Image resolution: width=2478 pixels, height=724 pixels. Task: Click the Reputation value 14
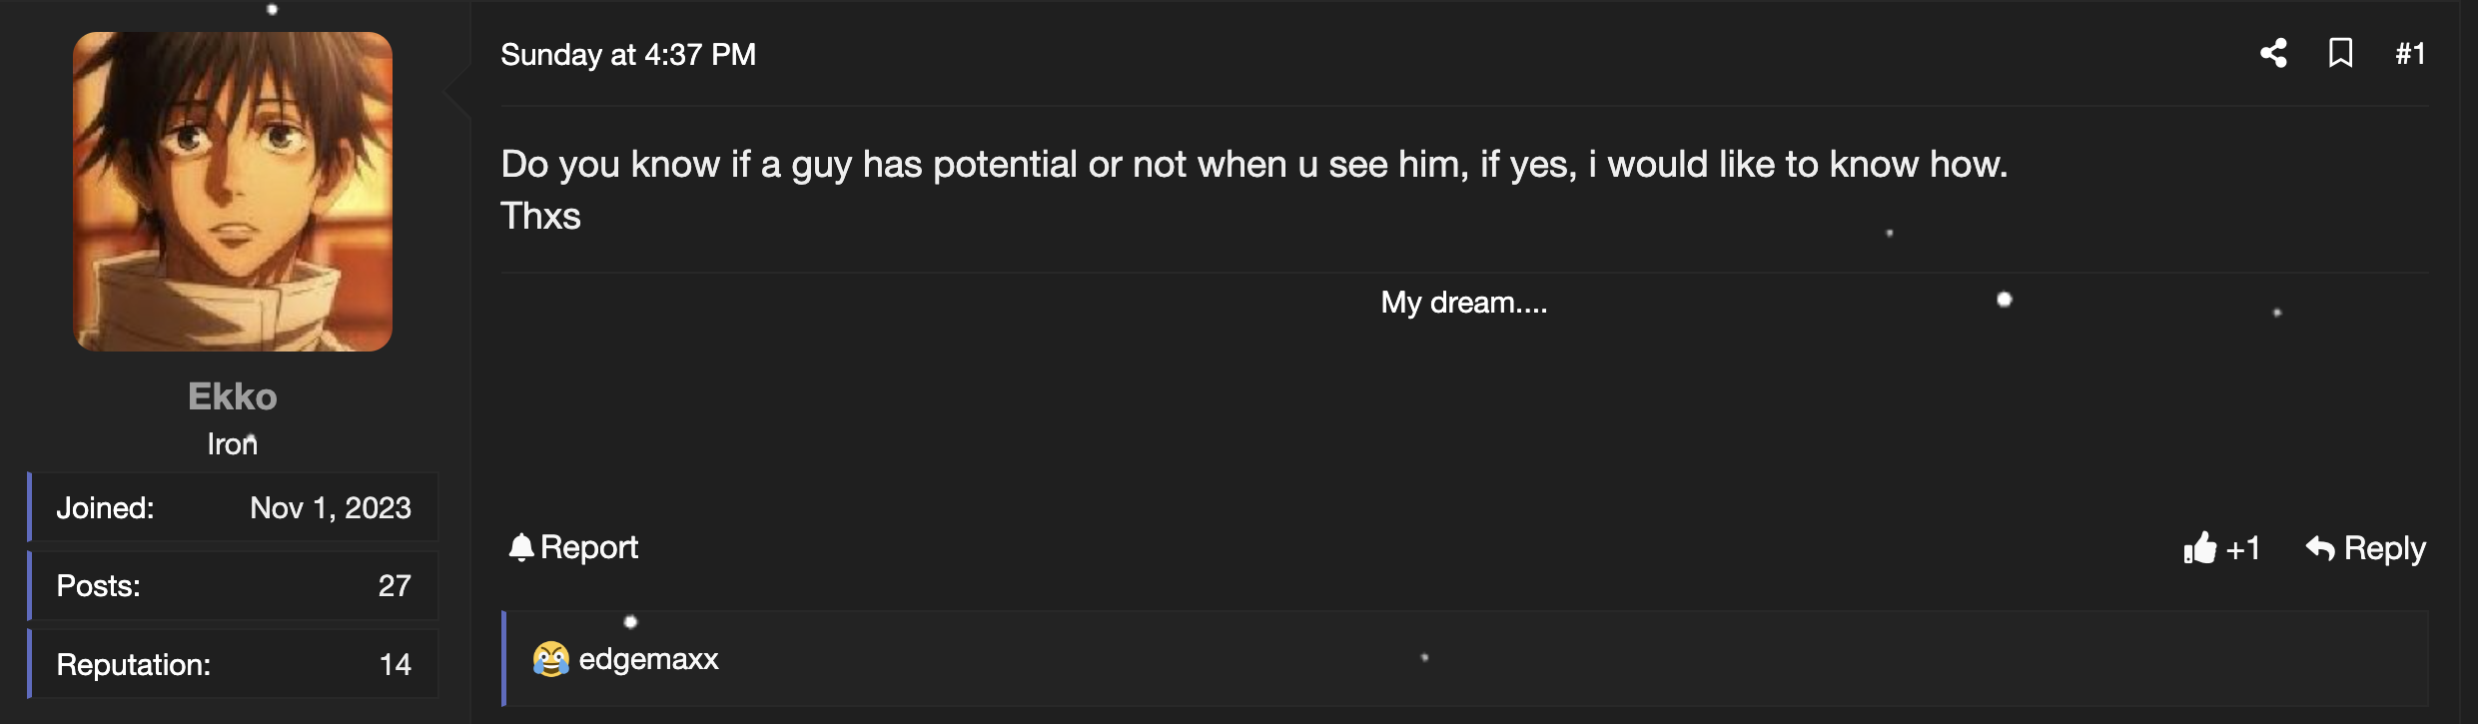click(x=396, y=665)
